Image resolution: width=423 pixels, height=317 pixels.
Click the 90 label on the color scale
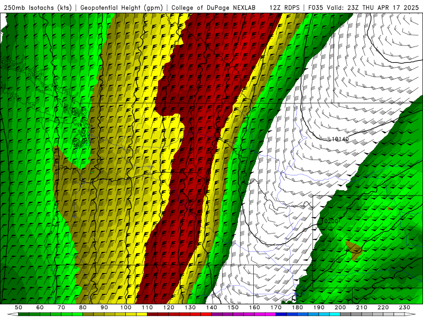(104, 307)
